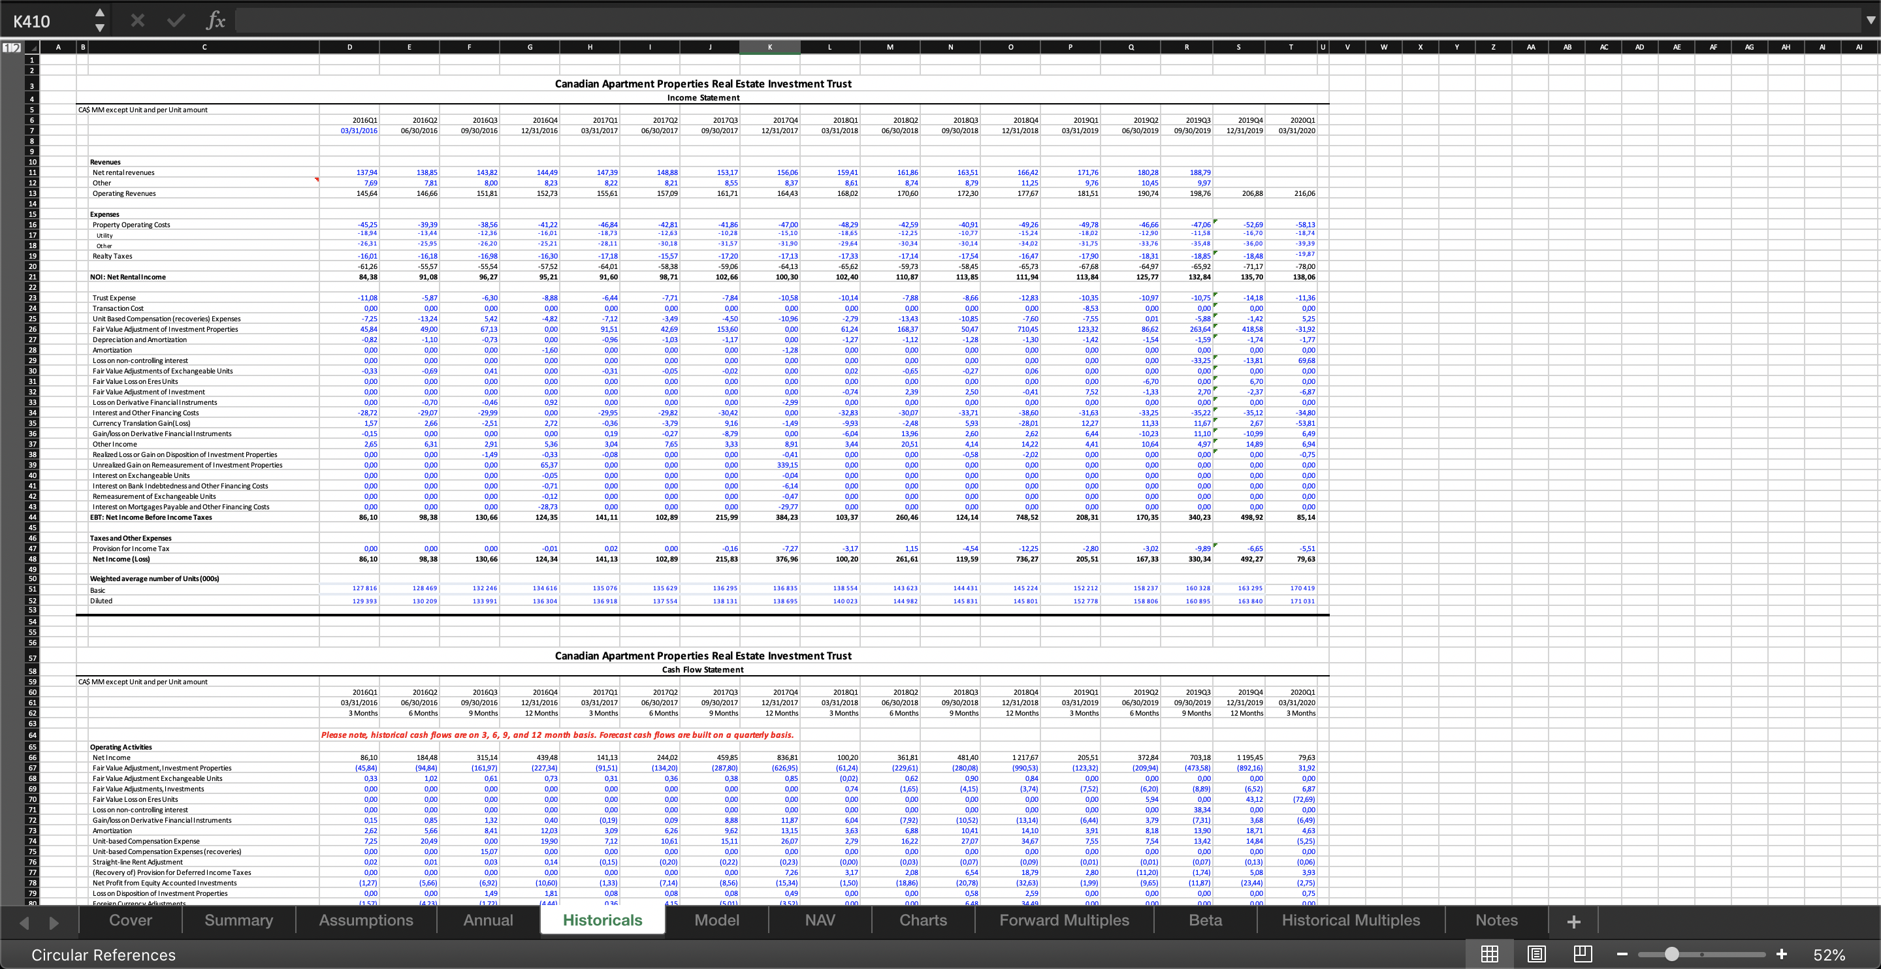Click the 2020Q1 Income Statement header cell
This screenshot has width=1881, height=969.
coord(1291,121)
